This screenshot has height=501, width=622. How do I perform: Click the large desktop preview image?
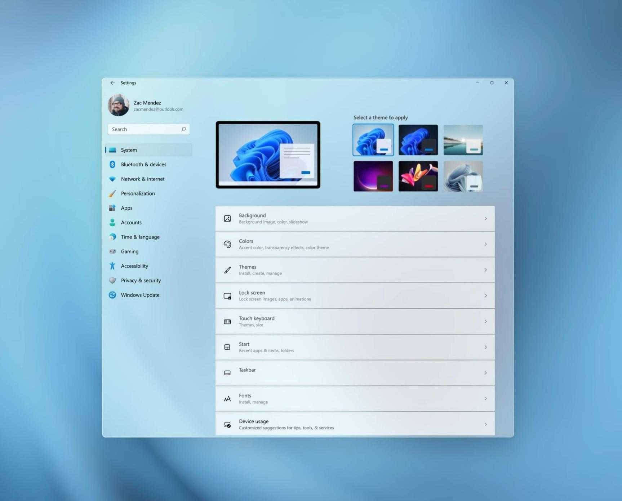(268, 155)
